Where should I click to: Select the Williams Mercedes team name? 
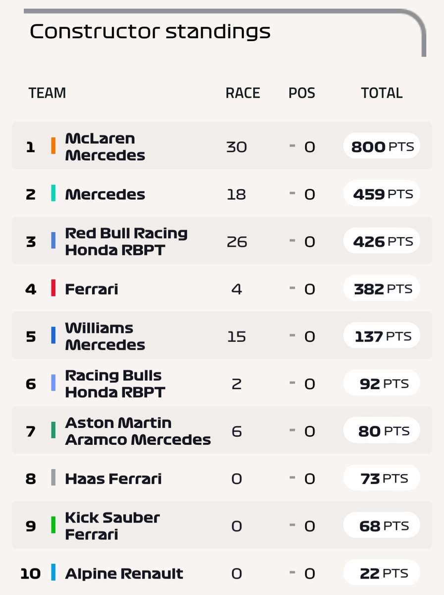[105, 336]
